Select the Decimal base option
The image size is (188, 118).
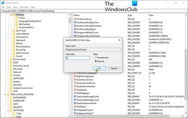coord(96,61)
